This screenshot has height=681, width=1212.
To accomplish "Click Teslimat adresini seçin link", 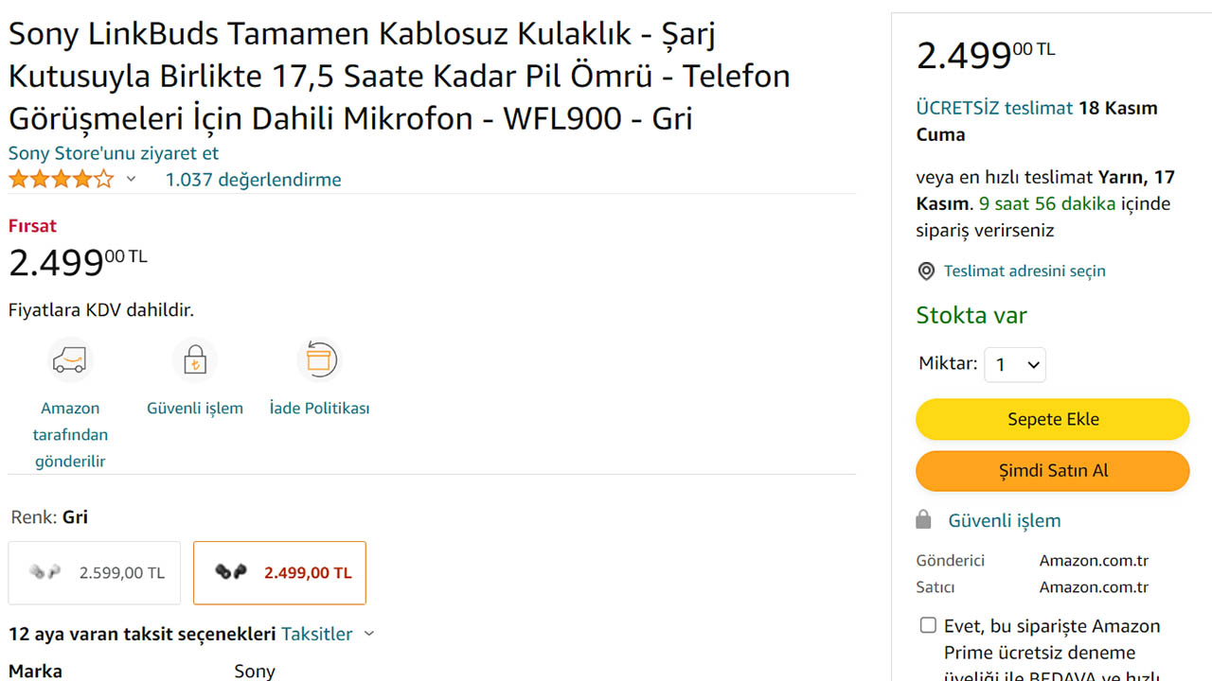I will tap(1025, 271).
